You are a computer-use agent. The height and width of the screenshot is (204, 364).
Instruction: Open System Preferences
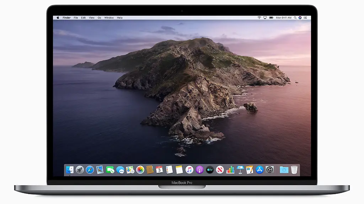[269, 169]
